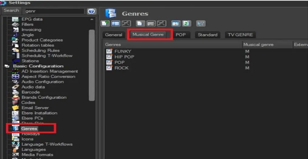Open the TV GENRE tab
Viewport: 308px width, 159px height.
coord(240,35)
